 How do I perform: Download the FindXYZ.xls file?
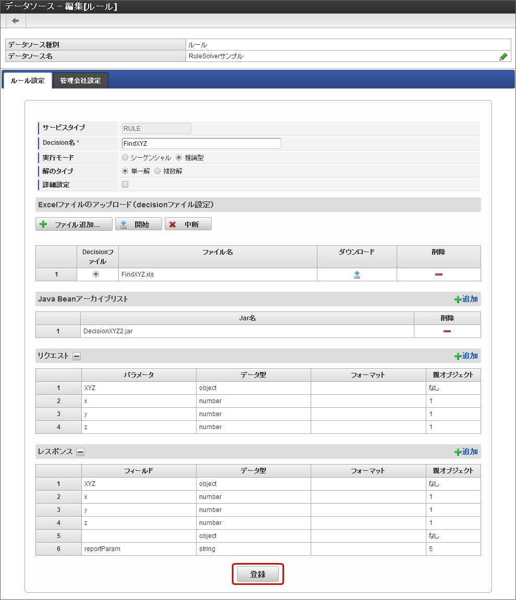click(x=357, y=275)
